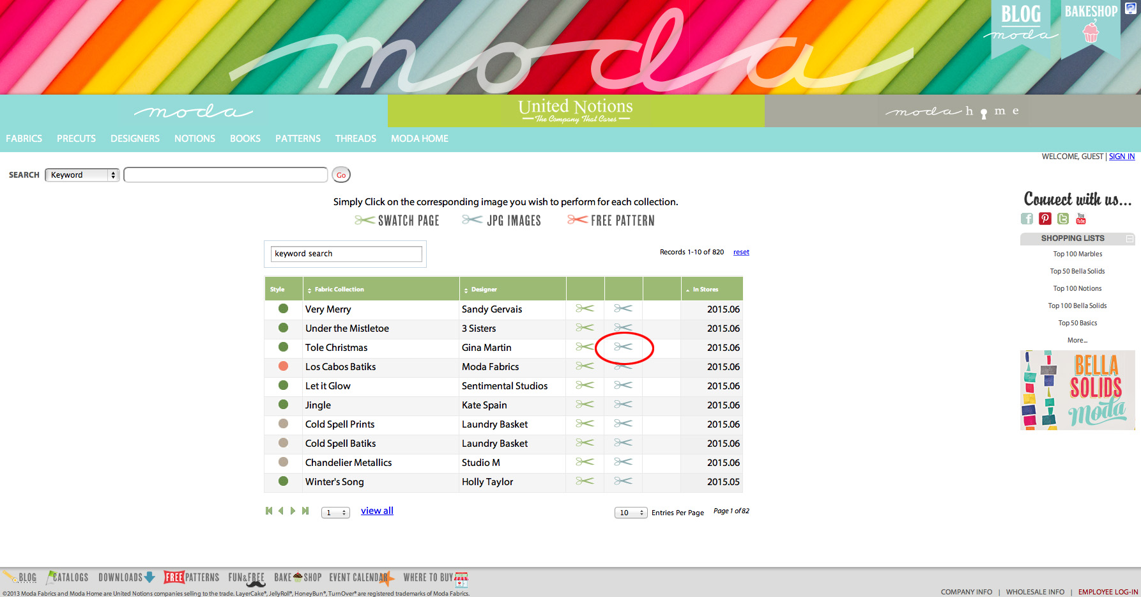The image size is (1141, 597).
Task: Focus the main search text field
Action: [226, 175]
